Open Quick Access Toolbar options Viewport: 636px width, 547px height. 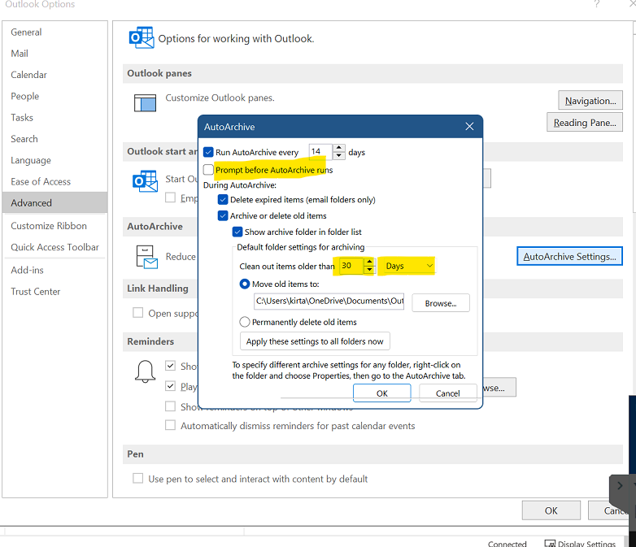[54, 247]
